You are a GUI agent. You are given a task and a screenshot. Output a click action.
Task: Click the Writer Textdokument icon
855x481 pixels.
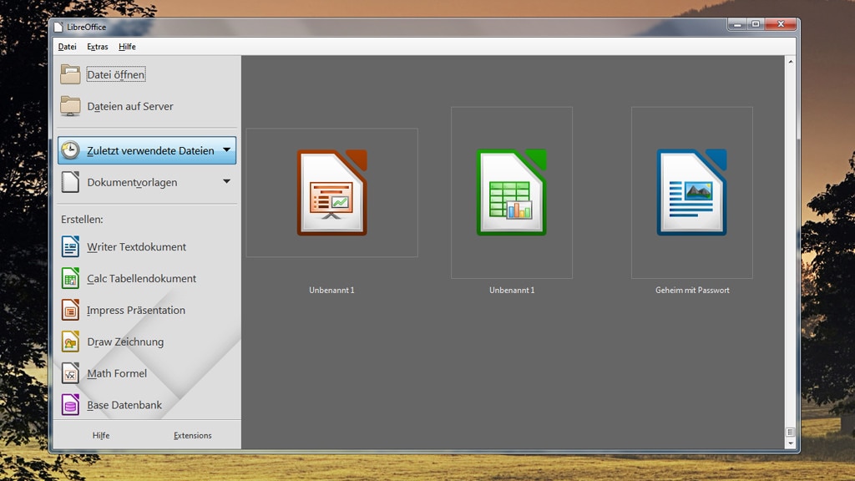click(70, 246)
